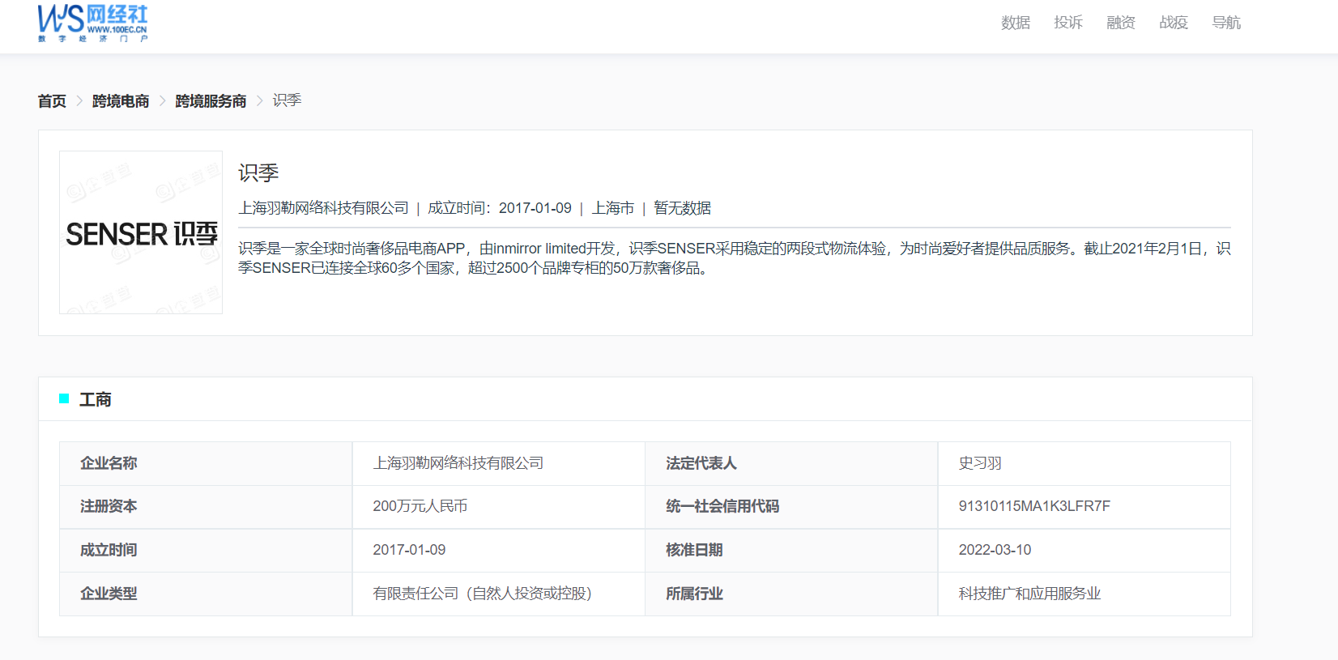Viewport: 1338px width, 660px height.
Task: Open the 融资 navigation item
Action: (1120, 23)
